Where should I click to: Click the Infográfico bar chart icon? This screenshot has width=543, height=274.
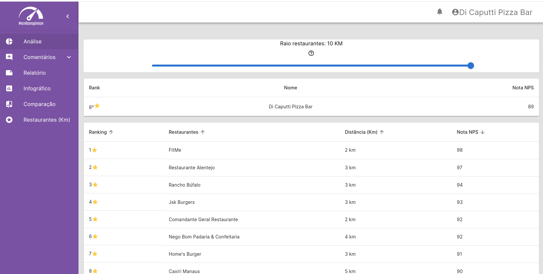click(x=9, y=88)
